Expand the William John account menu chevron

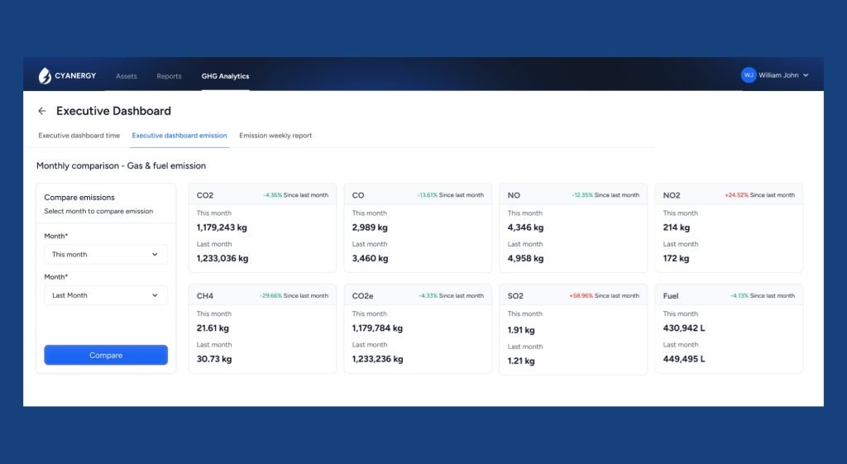click(806, 75)
